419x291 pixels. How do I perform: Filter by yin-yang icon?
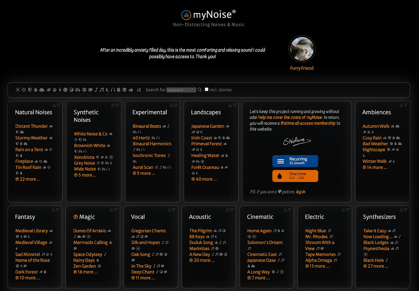click(x=71, y=90)
